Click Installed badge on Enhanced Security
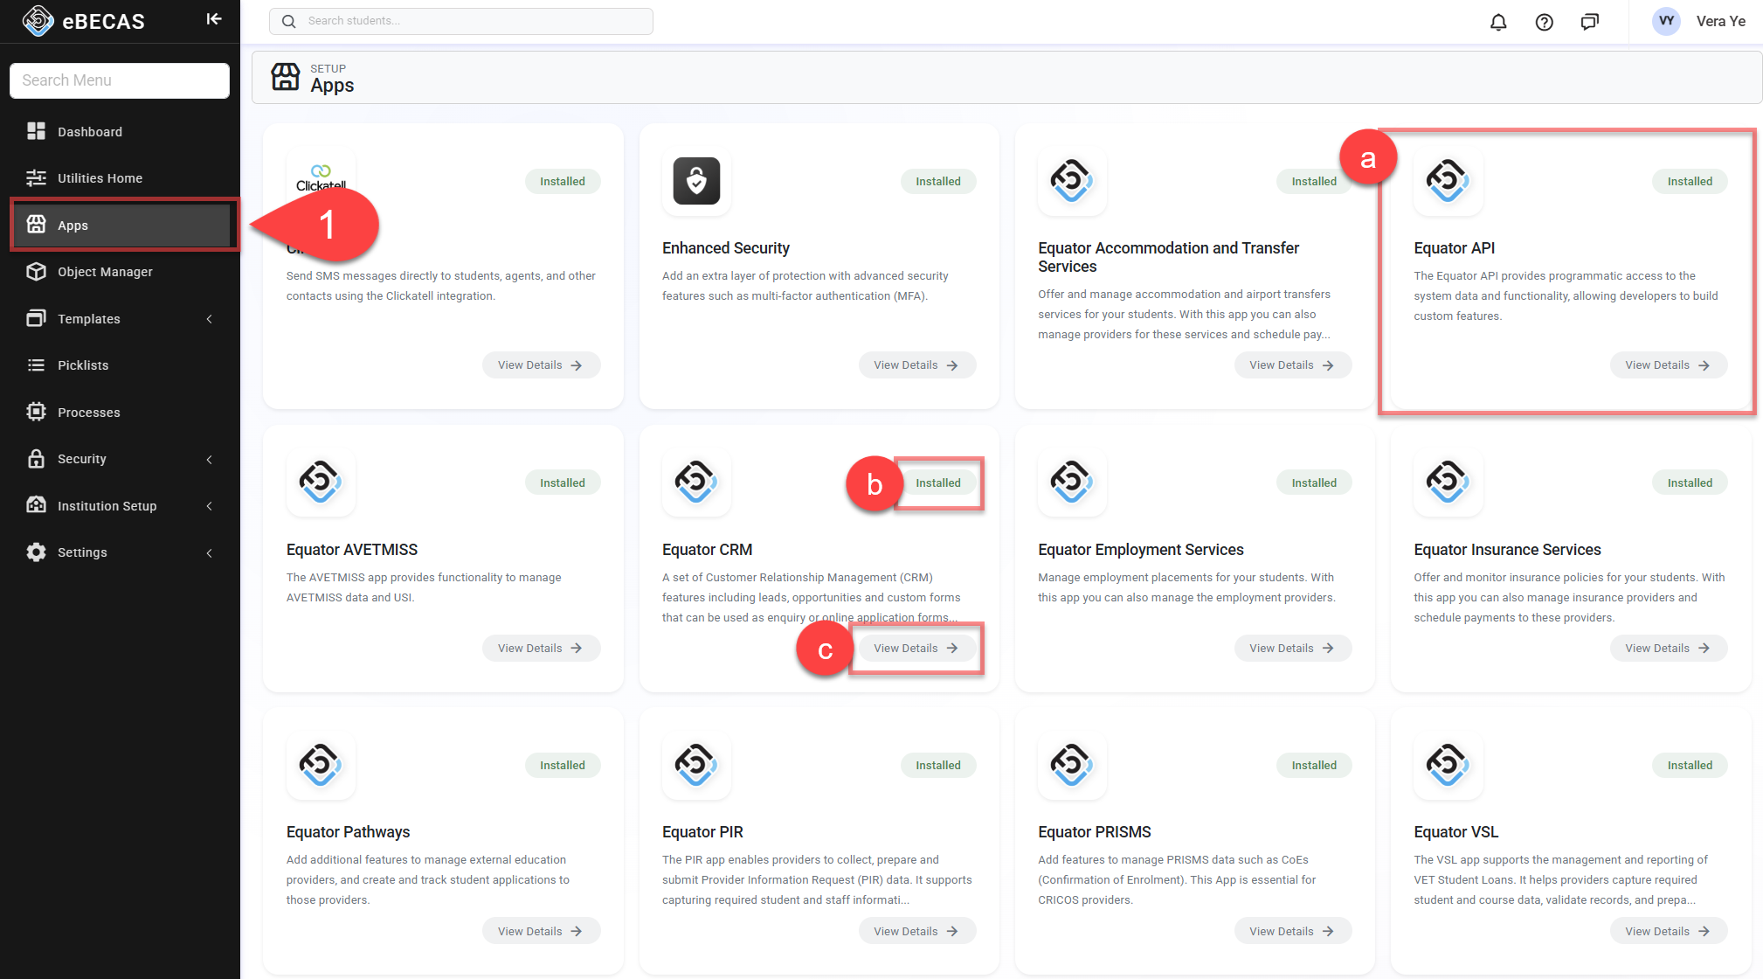This screenshot has height=979, width=1763. pyautogui.click(x=938, y=181)
